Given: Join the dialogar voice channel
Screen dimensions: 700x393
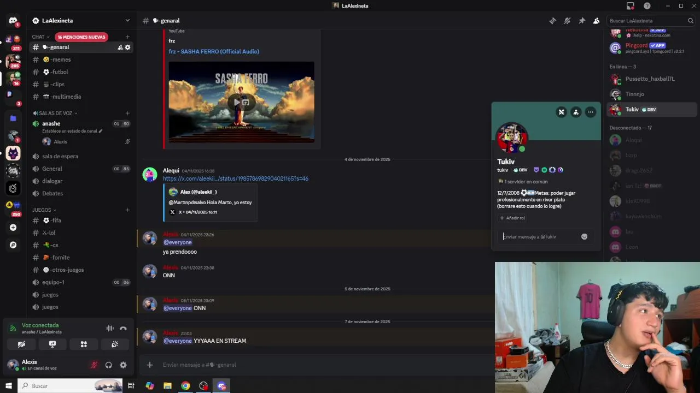Looking at the screenshot, I should (81, 181).
